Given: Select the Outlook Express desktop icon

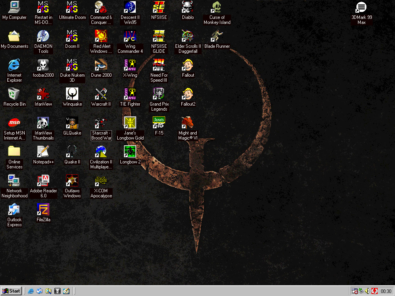Looking at the screenshot, I should click(14, 210).
